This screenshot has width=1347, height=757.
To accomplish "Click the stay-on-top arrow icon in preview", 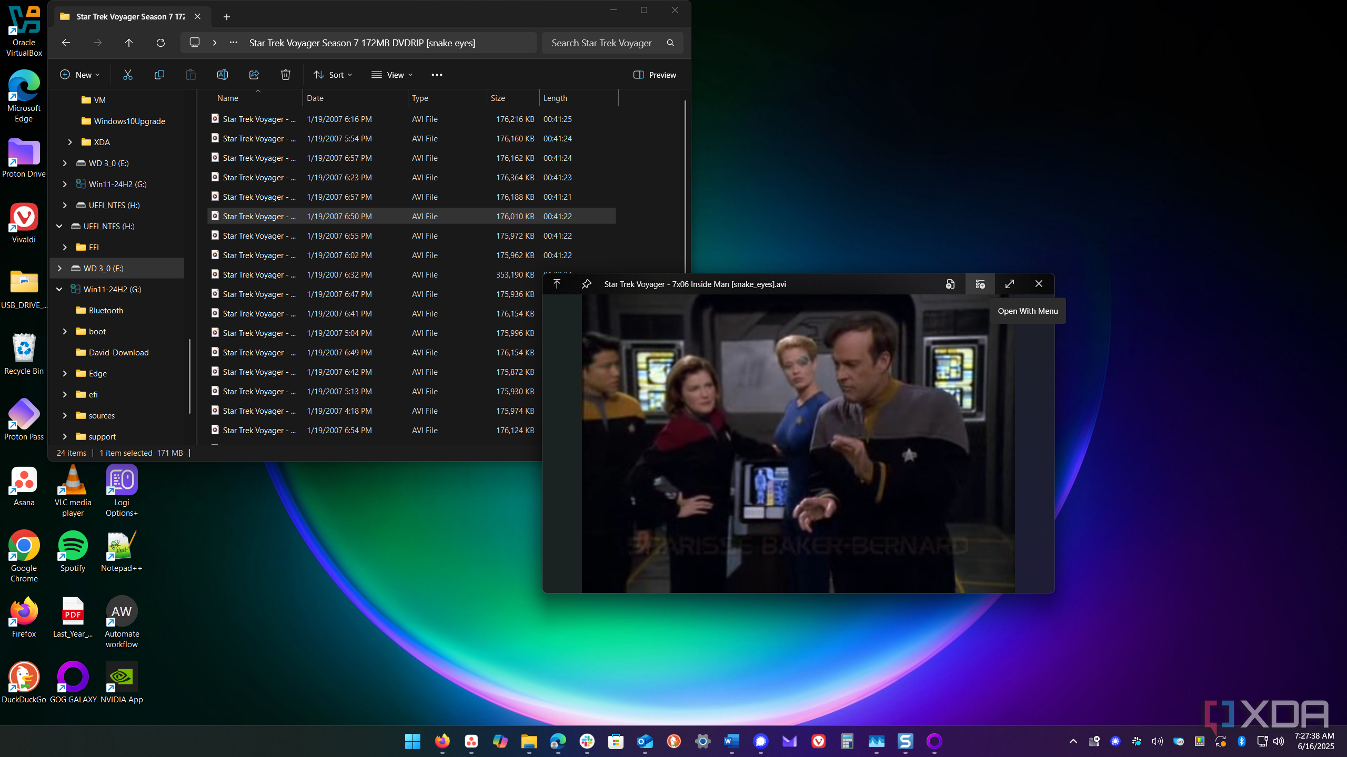I will (x=557, y=284).
